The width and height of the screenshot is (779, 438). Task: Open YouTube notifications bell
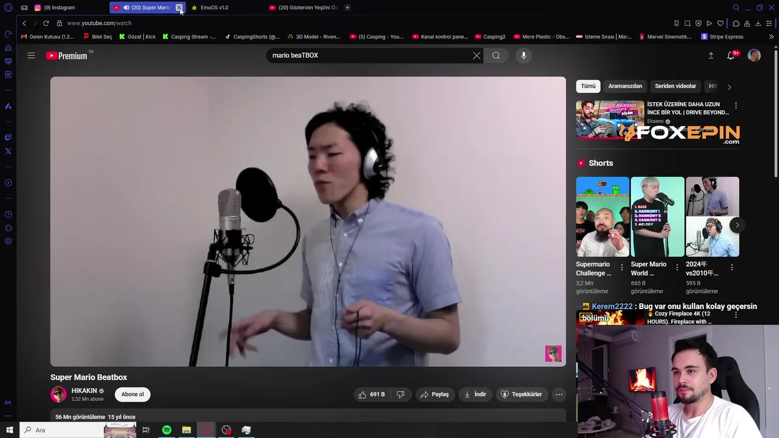[731, 55]
